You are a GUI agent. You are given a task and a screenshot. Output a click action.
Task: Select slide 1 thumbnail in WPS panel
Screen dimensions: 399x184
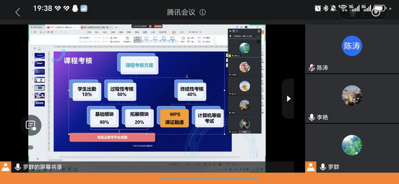coord(39,56)
